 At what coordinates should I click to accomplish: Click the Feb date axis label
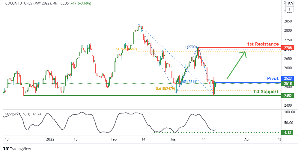113,139
